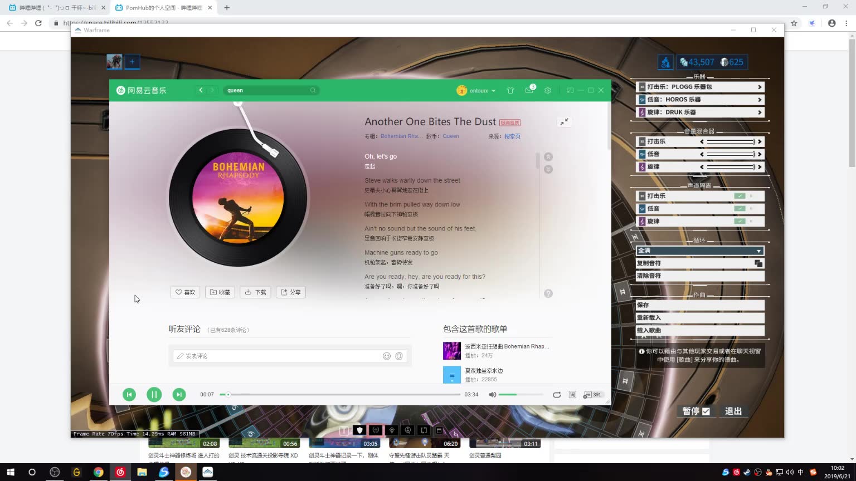This screenshot has width=856, height=481.
Task: Open the 打击乐: PLOGG 乐器包 selector
Action: [x=700, y=87]
